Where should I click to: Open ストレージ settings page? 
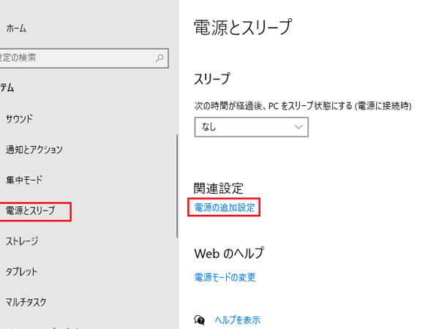point(22,241)
